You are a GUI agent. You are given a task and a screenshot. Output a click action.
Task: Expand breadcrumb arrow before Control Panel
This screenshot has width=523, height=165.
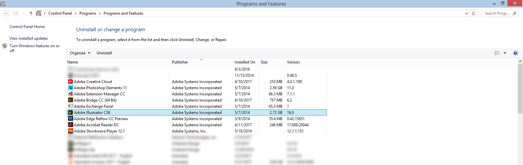(x=45, y=13)
